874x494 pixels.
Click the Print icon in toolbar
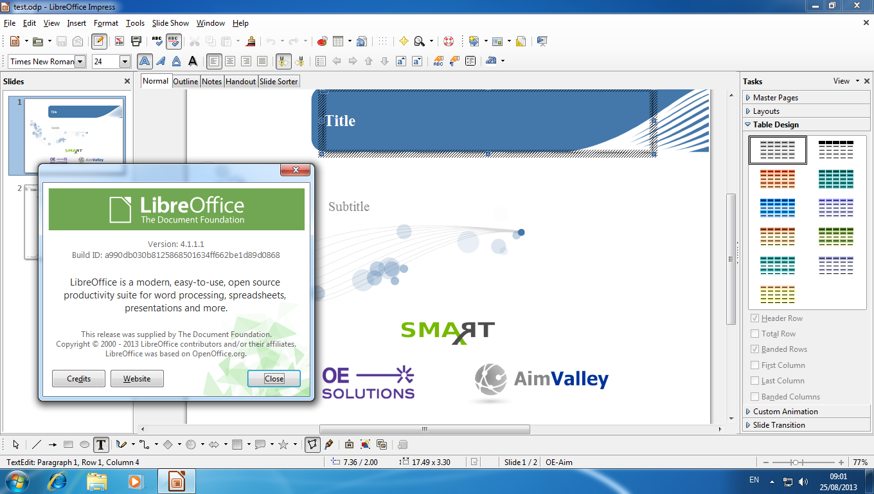(x=136, y=41)
